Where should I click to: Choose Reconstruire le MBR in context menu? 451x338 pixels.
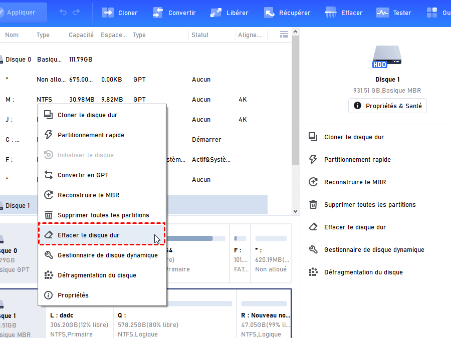[102, 195]
